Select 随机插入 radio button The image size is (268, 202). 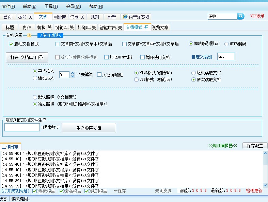point(35,78)
